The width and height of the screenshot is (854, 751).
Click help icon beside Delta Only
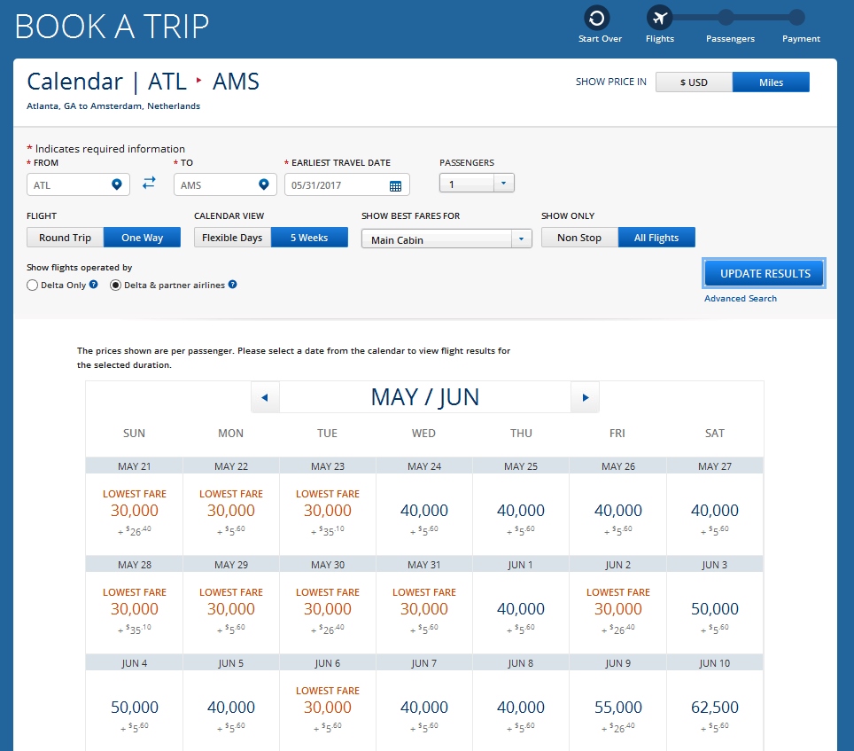point(93,285)
